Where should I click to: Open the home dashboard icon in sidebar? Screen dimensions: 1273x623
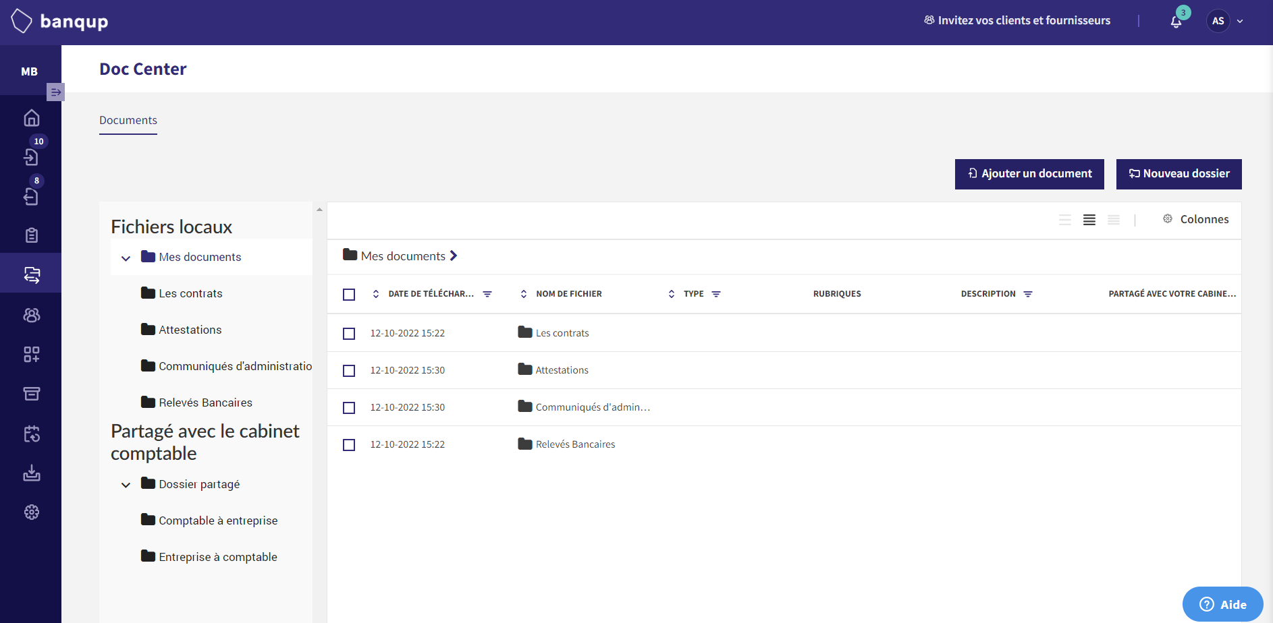click(x=32, y=118)
